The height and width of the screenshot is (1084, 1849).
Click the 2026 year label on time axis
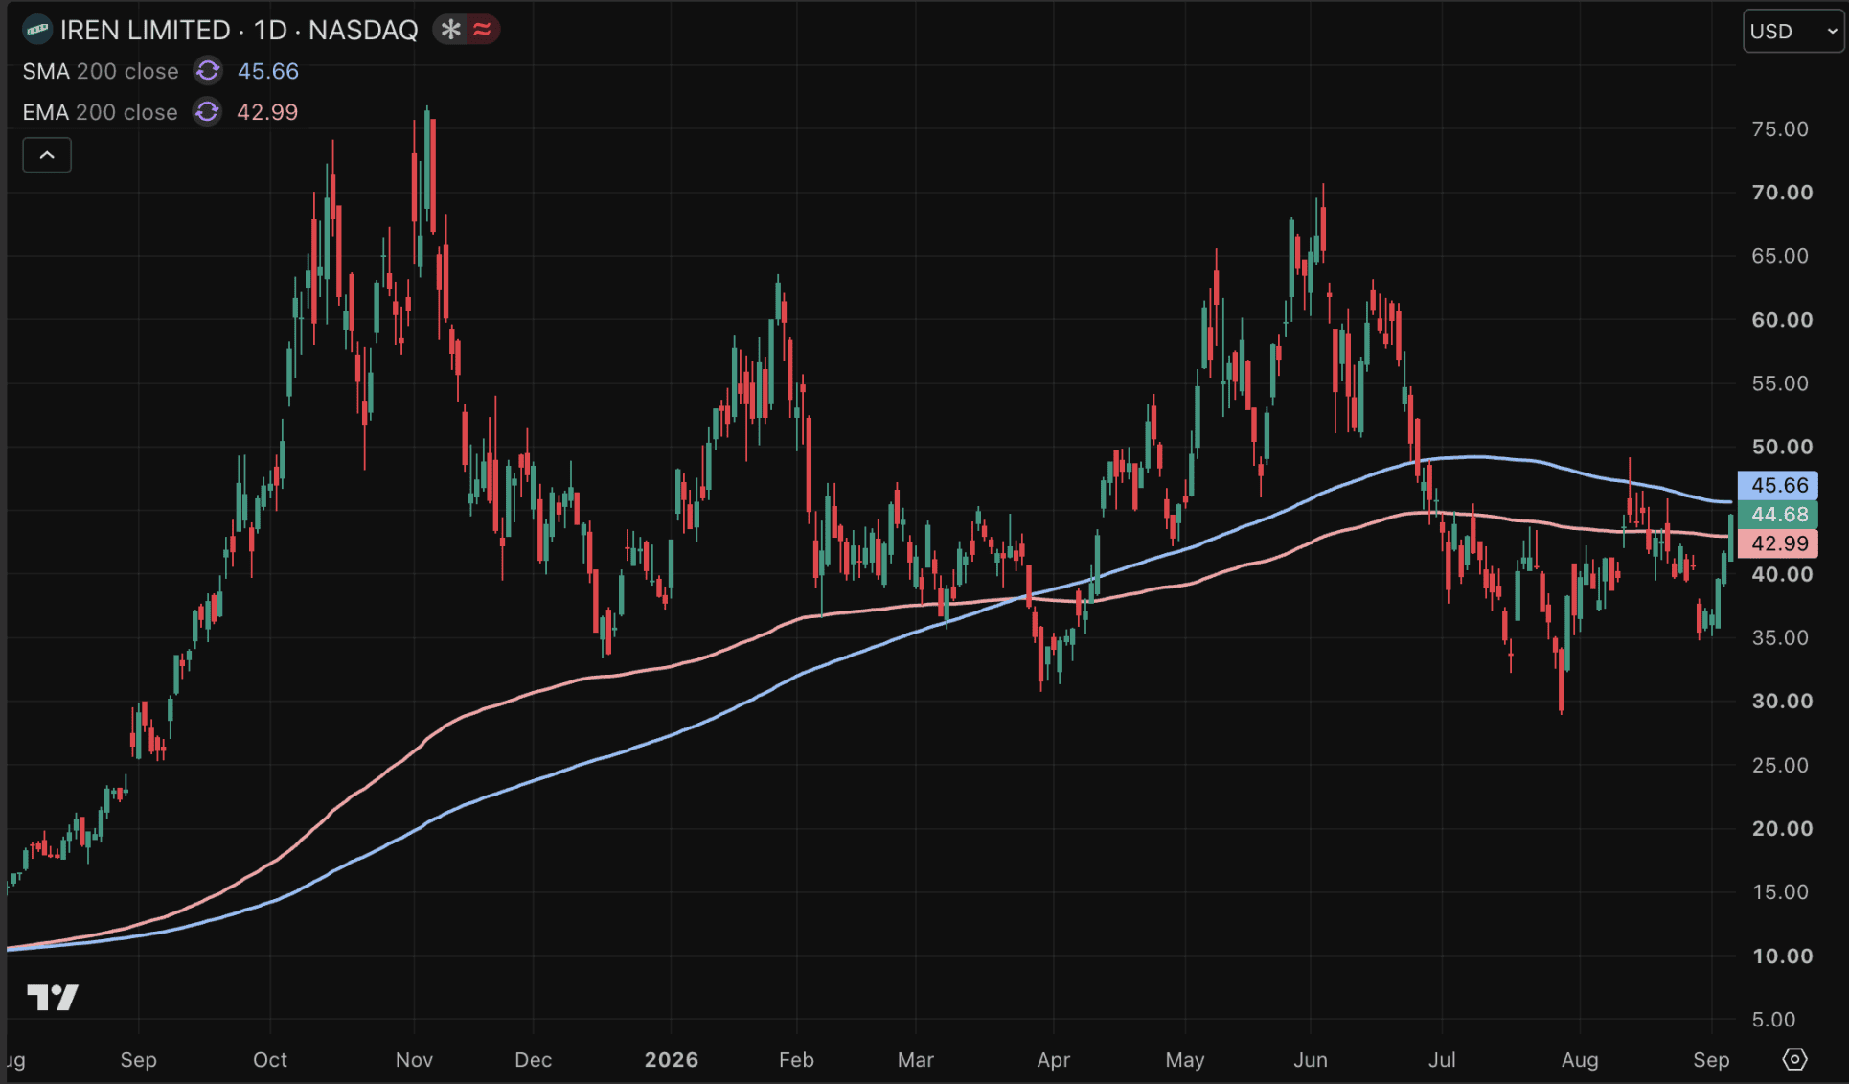click(672, 1060)
